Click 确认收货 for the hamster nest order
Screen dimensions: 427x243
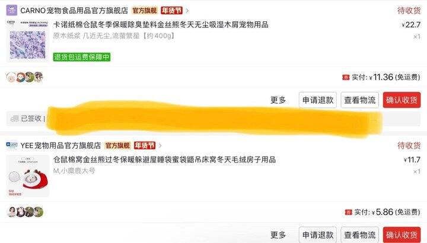coord(401,235)
